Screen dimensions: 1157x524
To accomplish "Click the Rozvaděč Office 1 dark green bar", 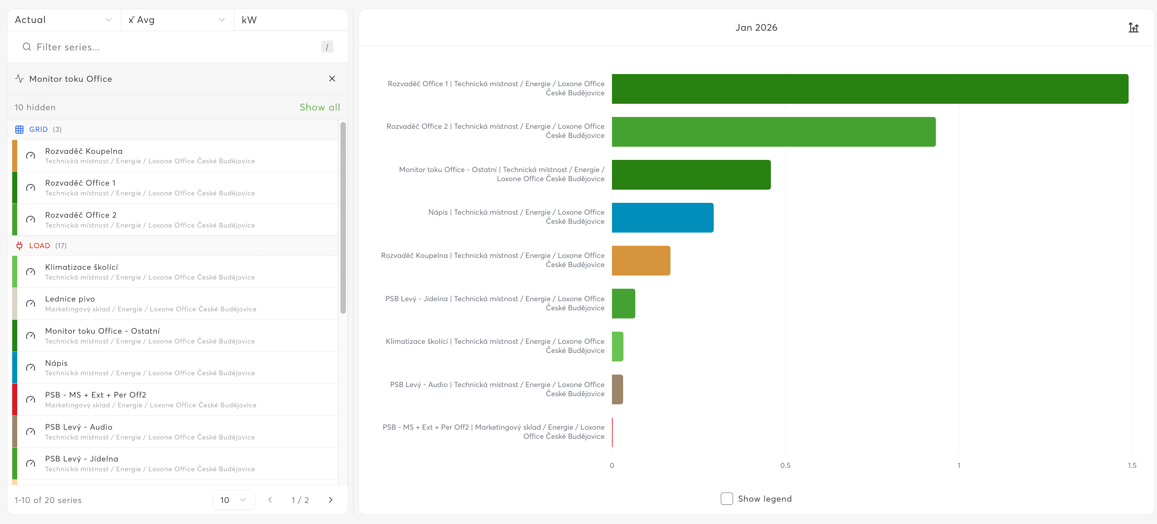I will coord(870,89).
